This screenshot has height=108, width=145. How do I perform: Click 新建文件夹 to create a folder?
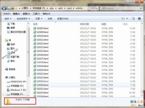pos(63,19)
